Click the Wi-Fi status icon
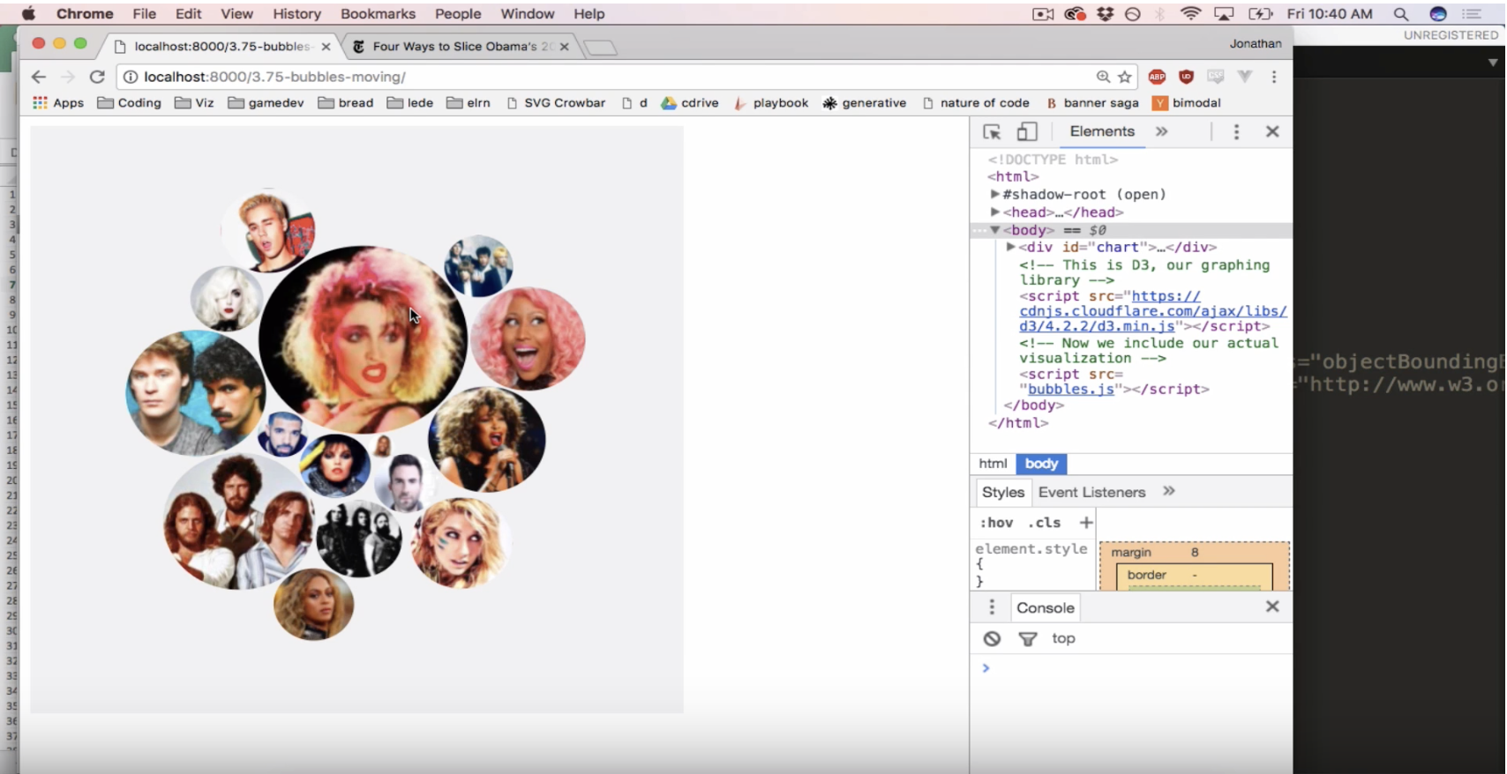1507x774 pixels. click(x=1190, y=14)
